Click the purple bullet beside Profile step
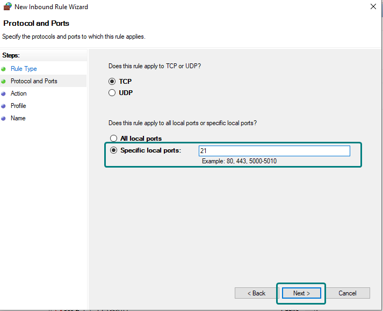Screen dimensions: 383x311 [4, 106]
